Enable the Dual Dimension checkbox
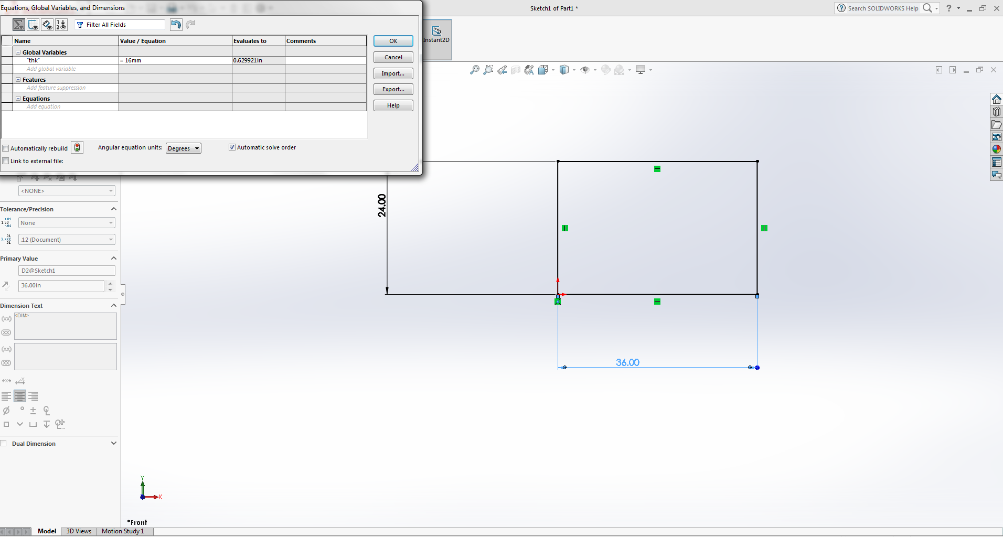 pyautogui.click(x=4, y=443)
